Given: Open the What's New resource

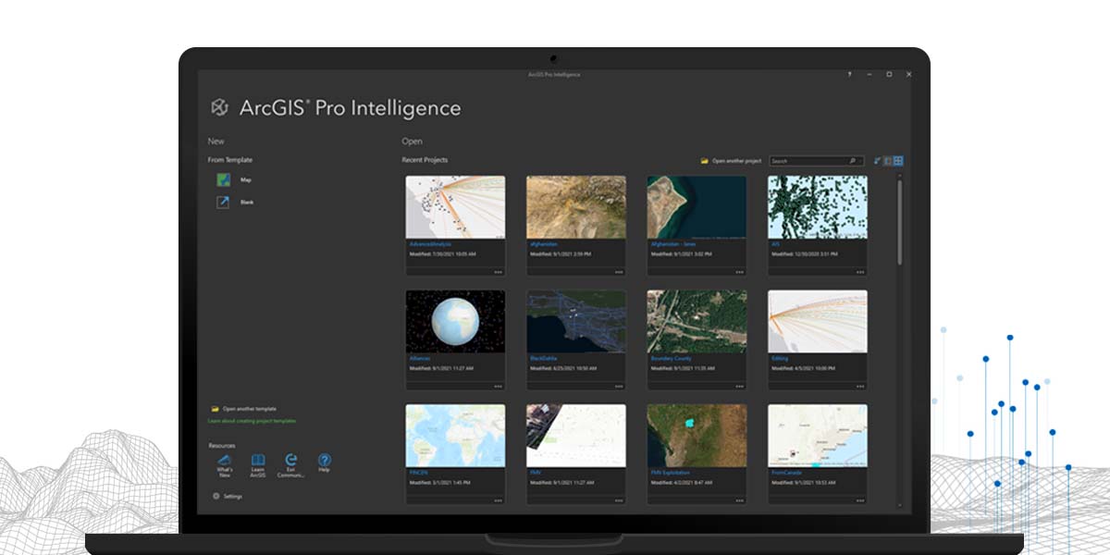Looking at the screenshot, I should pyautogui.click(x=225, y=464).
